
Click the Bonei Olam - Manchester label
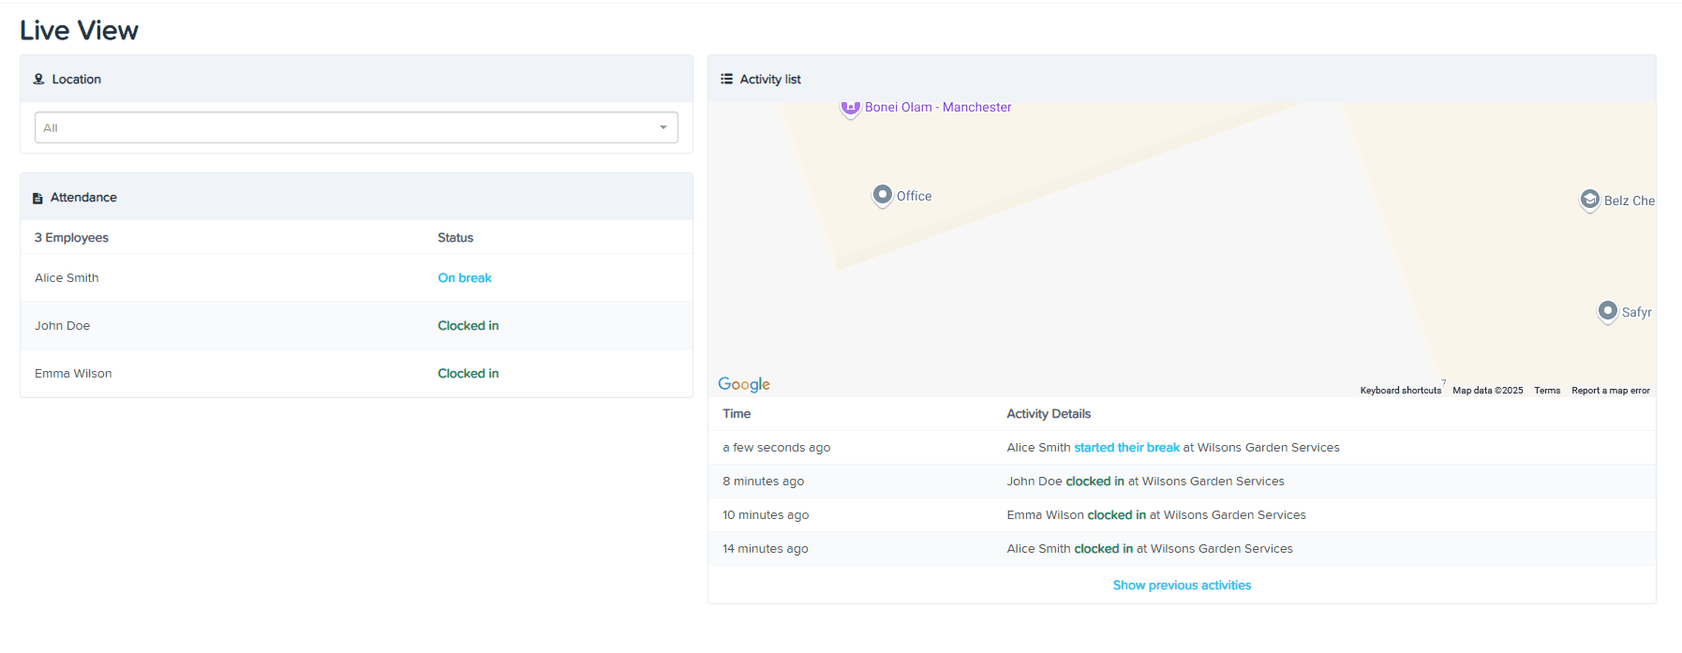pyautogui.click(x=938, y=108)
